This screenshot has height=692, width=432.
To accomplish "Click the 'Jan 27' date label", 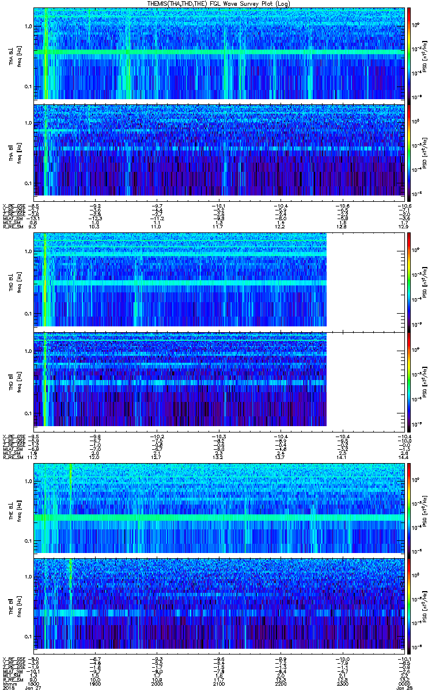I will coord(34,687).
